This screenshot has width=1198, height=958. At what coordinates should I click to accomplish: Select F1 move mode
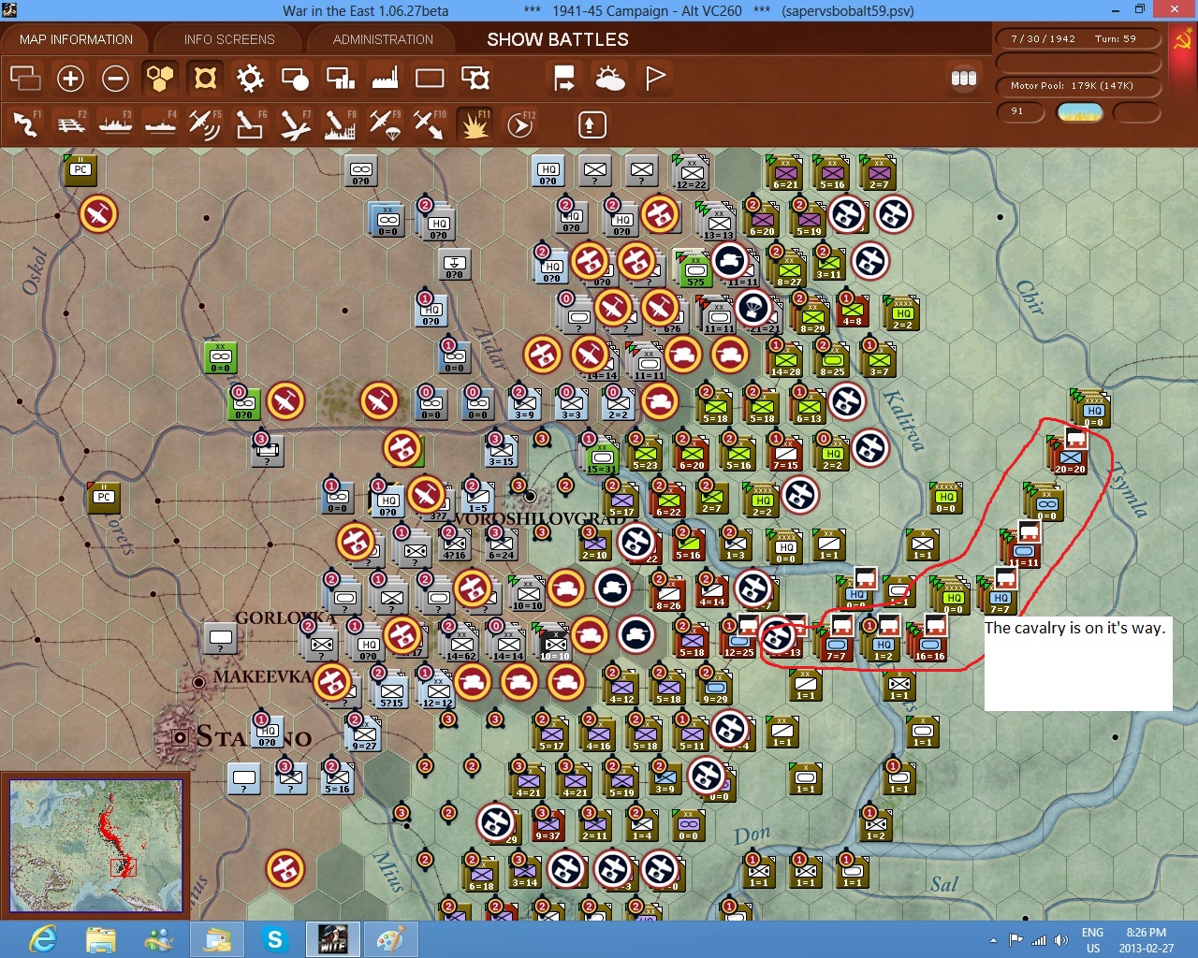coord(25,124)
